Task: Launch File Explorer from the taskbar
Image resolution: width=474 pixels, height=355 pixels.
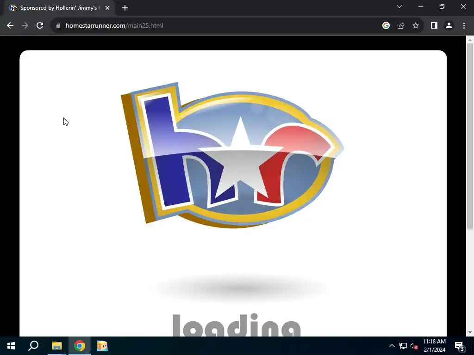Action: (56, 346)
